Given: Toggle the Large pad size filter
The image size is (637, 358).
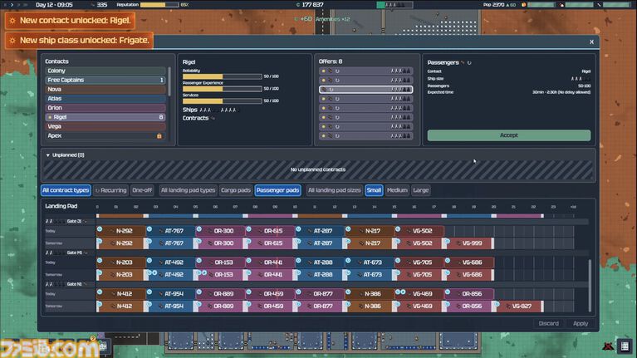Looking at the screenshot, I should click(x=421, y=190).
